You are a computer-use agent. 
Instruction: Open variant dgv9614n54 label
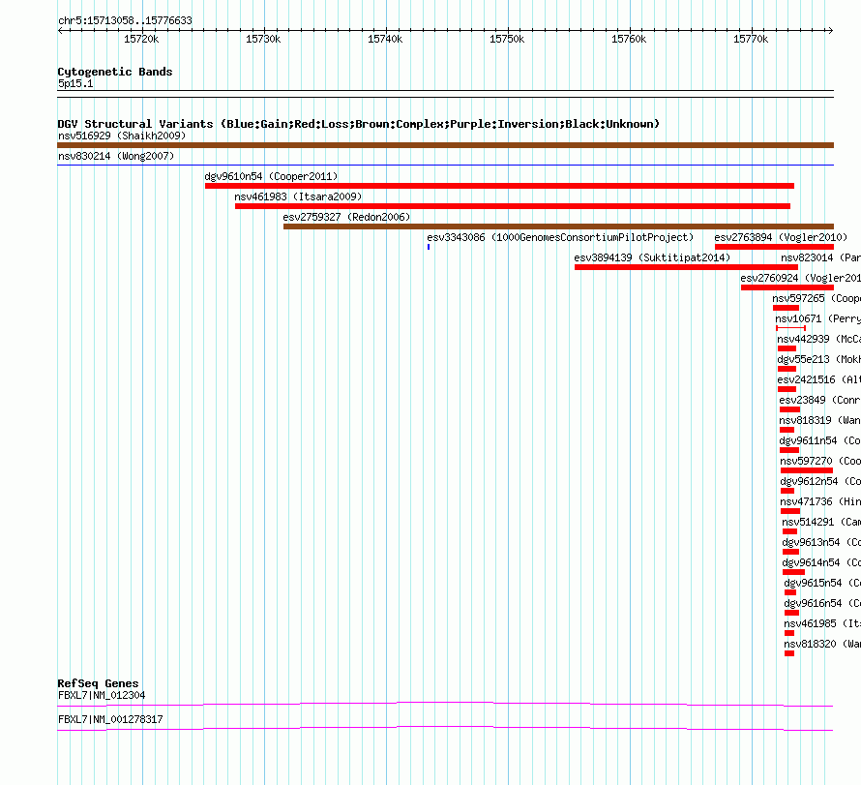point(821,562)
